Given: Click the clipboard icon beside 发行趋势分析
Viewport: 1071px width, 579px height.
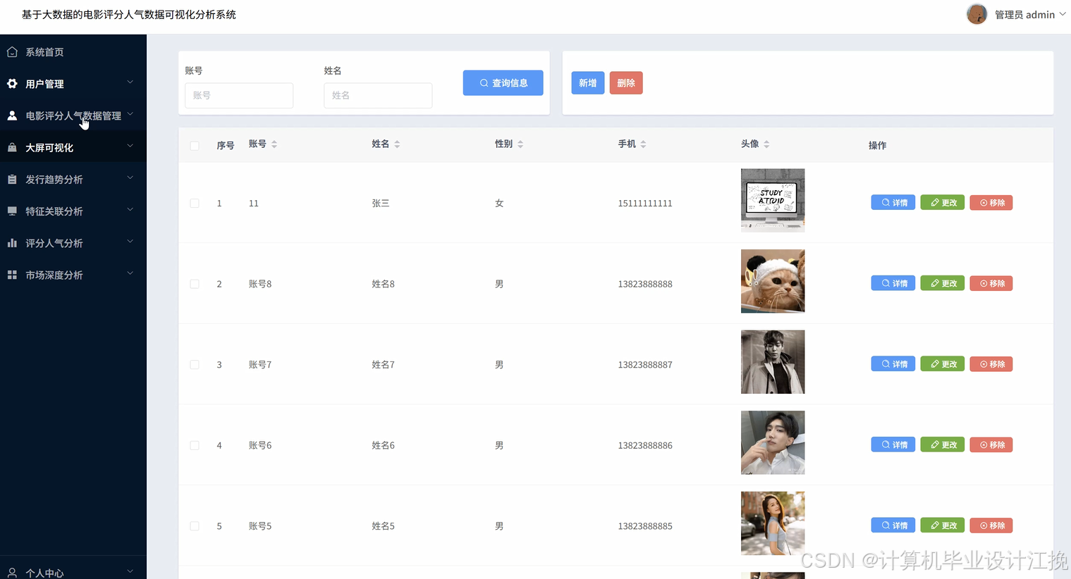Looking at the screenshot, I should 12,180.
